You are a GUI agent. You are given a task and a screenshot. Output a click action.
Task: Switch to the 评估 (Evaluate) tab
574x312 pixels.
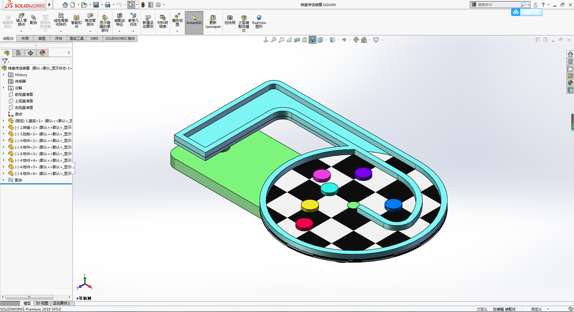tap(59, 38)
